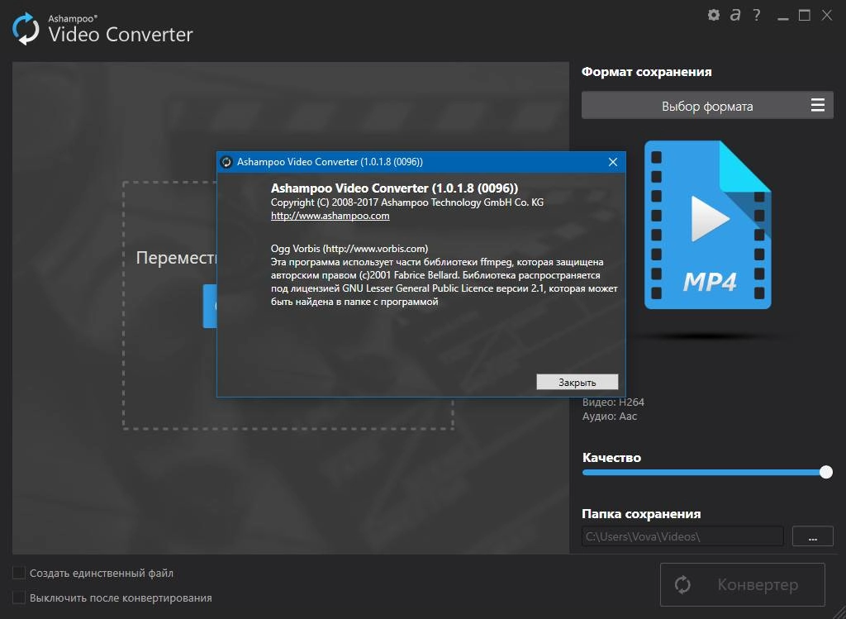Screen dimensions: 846x619
Task: Click the Ashampoo 'a' icon in title bar
Action: [x=734, y=15]
